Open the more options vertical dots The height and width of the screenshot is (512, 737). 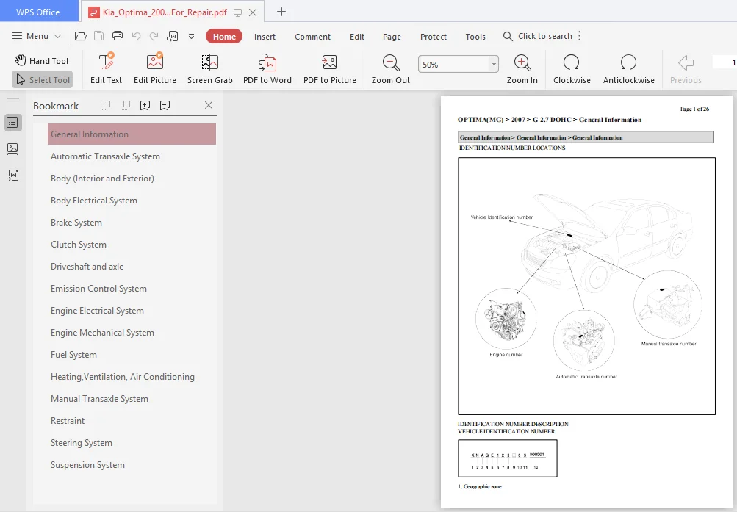coord(580,36)
